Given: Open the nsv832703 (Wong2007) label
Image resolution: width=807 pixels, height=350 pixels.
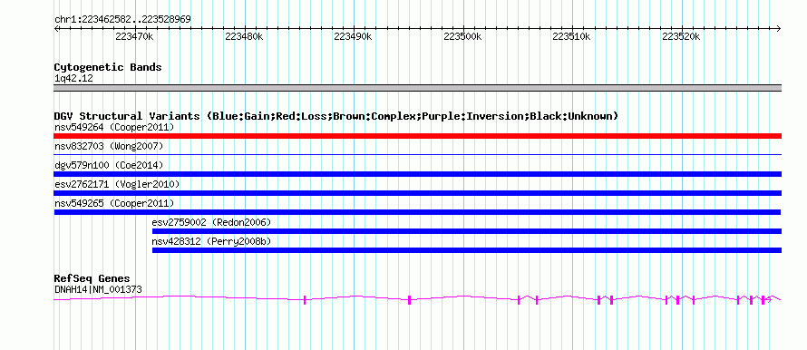Looking at the screenshot, I should (109, 146).
